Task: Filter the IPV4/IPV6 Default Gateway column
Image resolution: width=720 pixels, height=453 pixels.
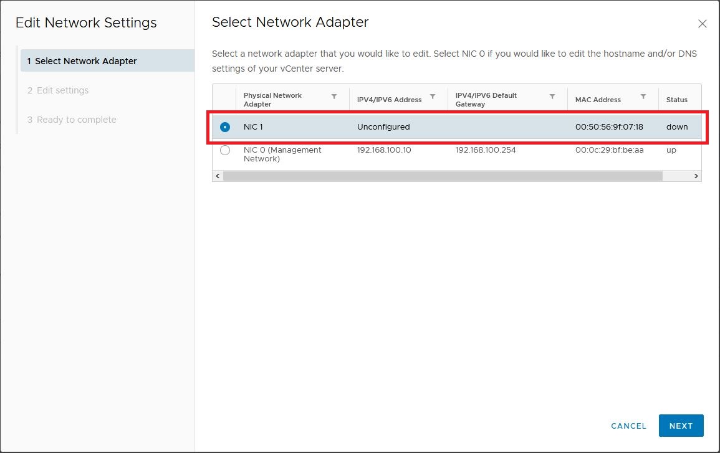Action: click(x=552, y=97)
